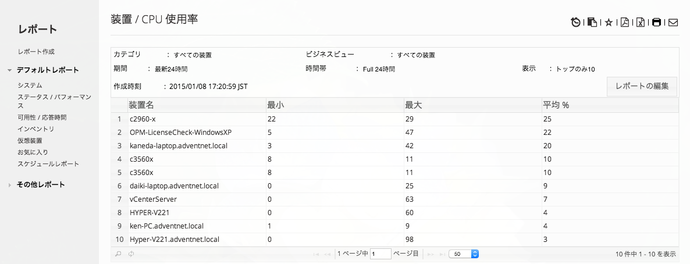
Task: Click the 2015/01/08 17:20:59 JST timestamp
Action: 209,86
